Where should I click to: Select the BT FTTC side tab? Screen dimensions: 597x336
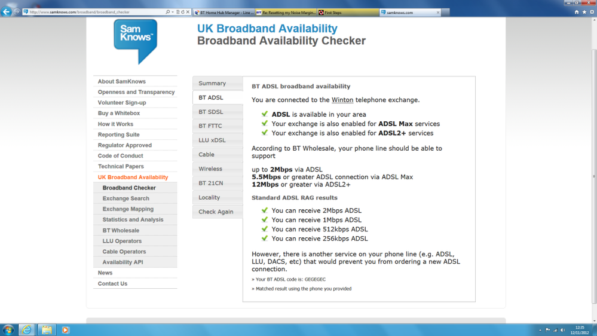218,126
